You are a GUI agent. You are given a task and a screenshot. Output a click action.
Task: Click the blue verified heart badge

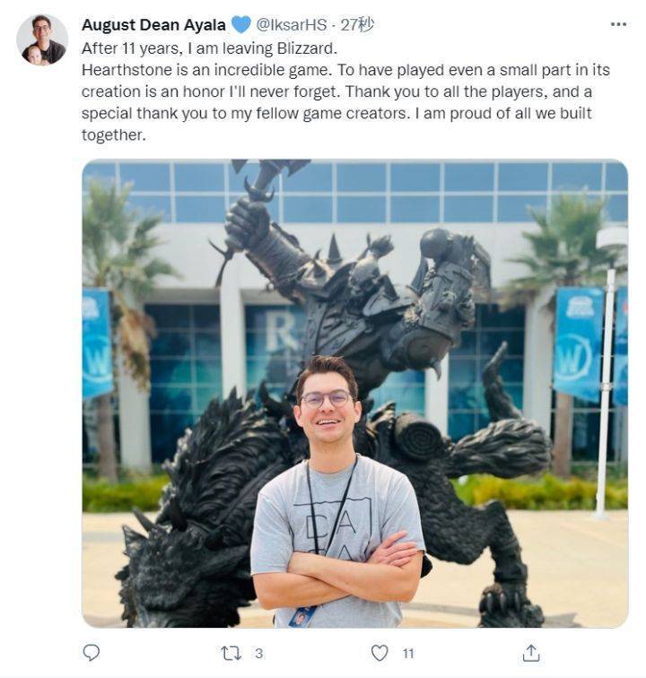[241, 24]
